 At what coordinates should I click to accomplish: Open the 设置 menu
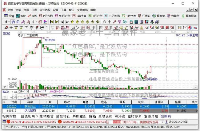tap(56, 10)
